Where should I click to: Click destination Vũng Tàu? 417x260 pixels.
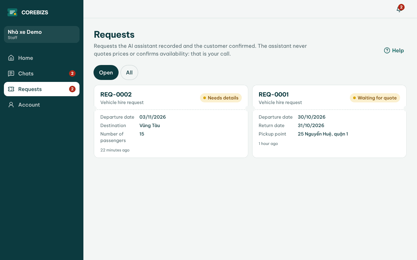pyautogui.click(x=150, y=125)
